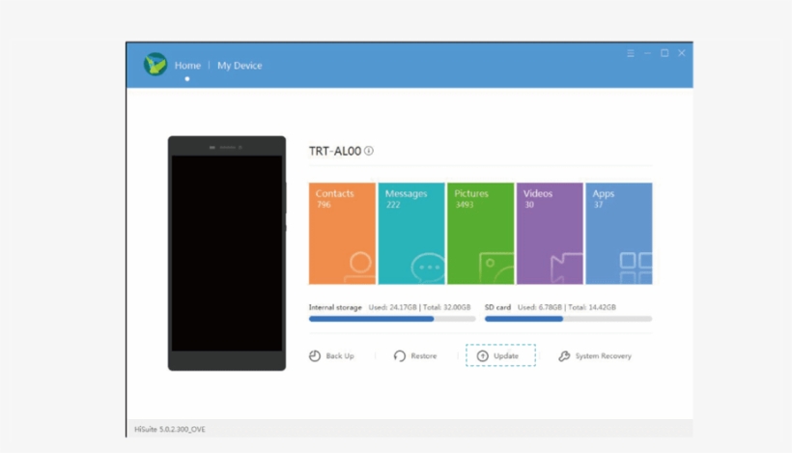792x453 pixels.
Task: Maximize the HiSuite window
Action: tap(665, 53)
